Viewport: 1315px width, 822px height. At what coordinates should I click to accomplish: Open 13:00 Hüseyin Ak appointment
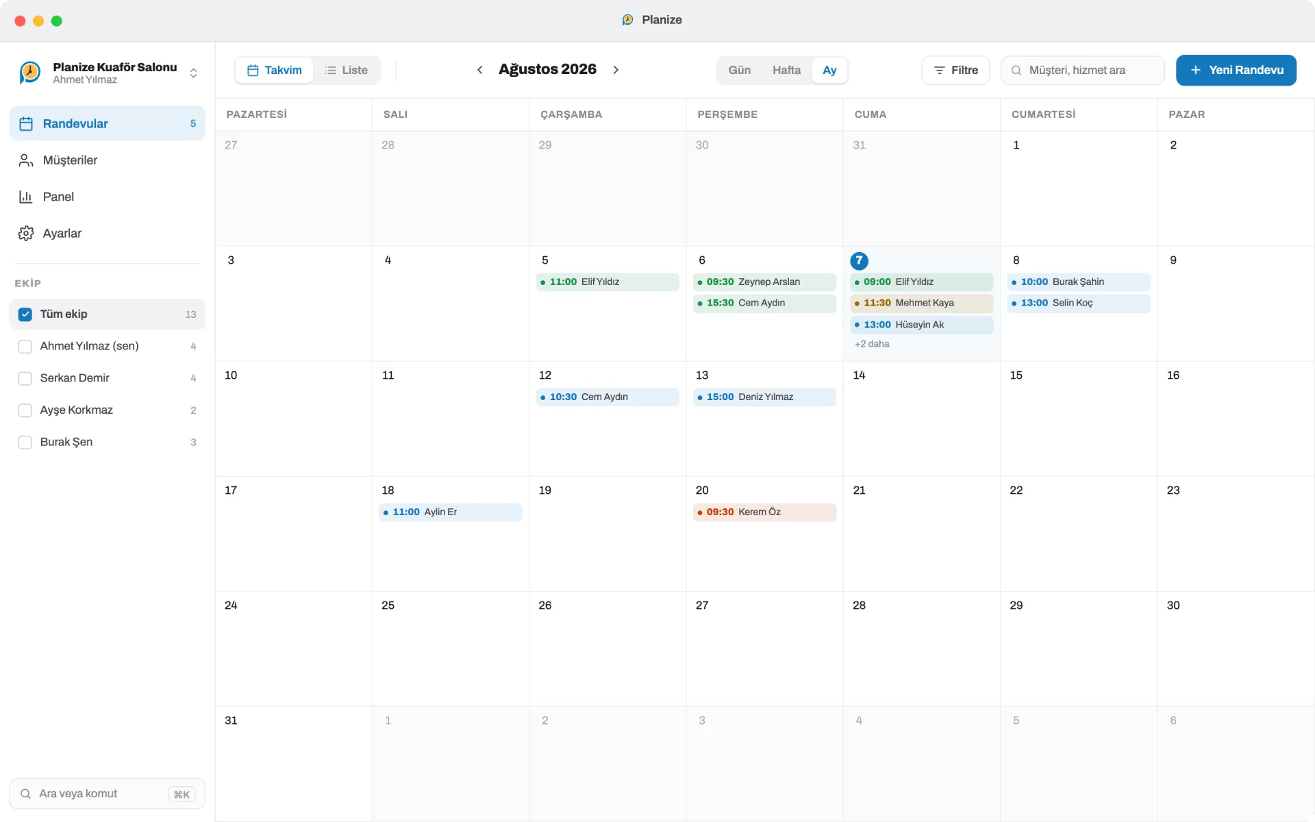click(921, 325)
